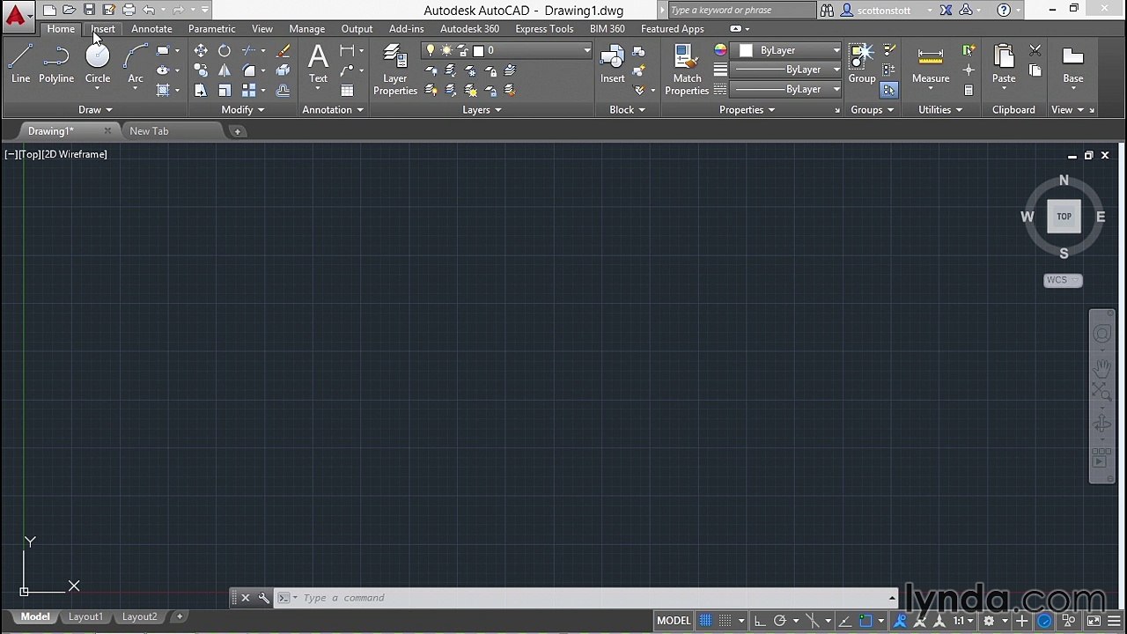Viewport: 1127px width, 634px height.
Task: Open the New Tab file tab
Action: [x=149, y=131]
